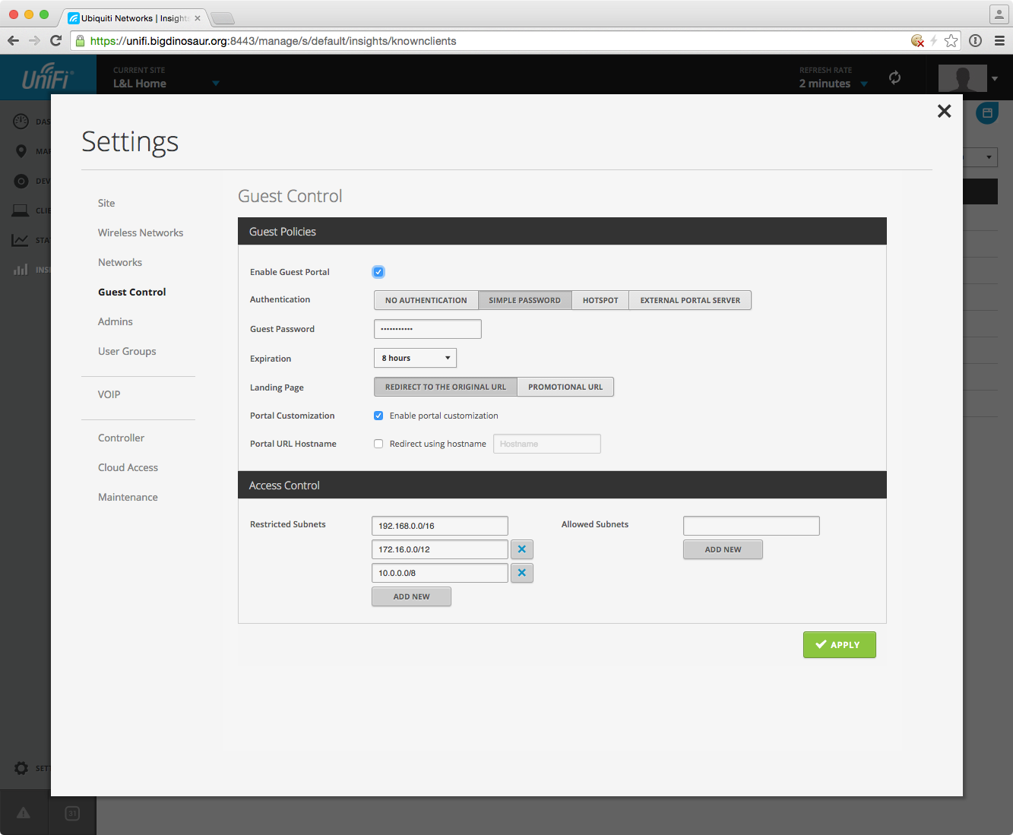The image size is (1013, 835).
Task: Click the refresh icon in top bar
Action: point(894,77)
